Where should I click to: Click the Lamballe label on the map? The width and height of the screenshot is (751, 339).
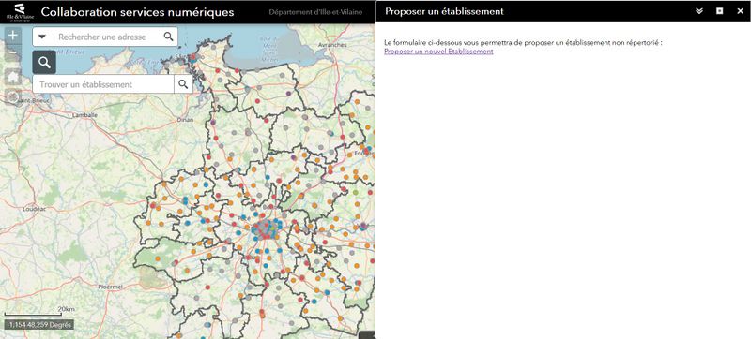point(84,115)
